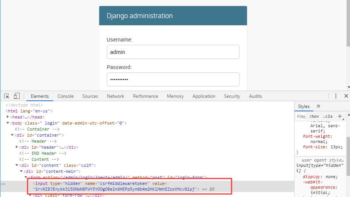Collapse the div id content-main node
This screenshot has height=197, width=350.
pos(21,171)
